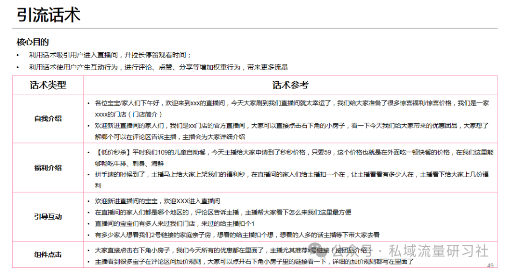505x271 pixels.
Task: Click the line asking "都是哪个地区的"
Action: 223,213
